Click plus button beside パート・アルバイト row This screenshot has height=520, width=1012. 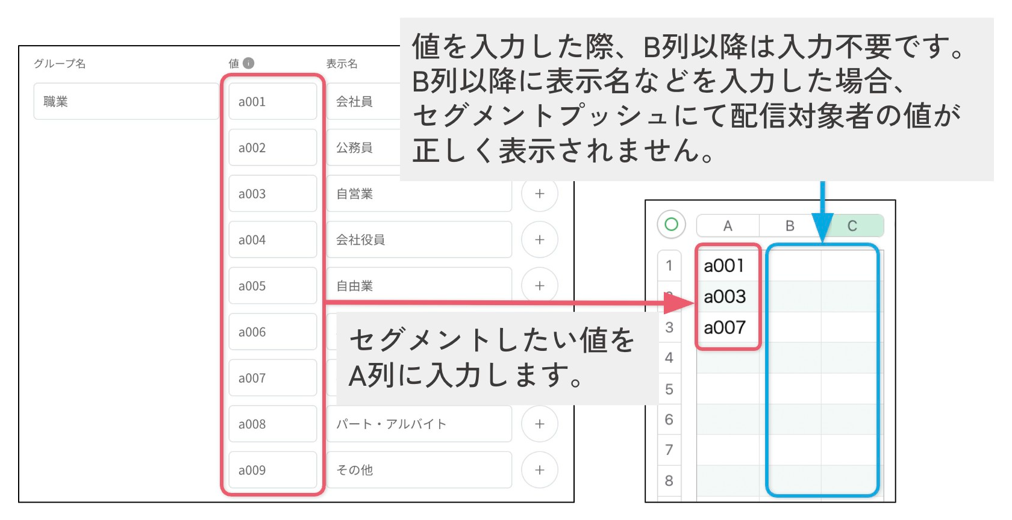click(540, 424)
